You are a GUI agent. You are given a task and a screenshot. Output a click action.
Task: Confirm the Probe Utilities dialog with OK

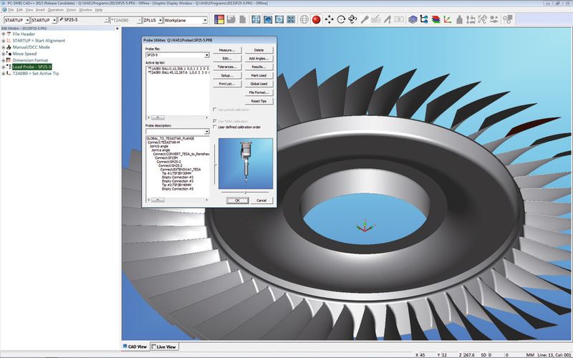tap(237, 200)
